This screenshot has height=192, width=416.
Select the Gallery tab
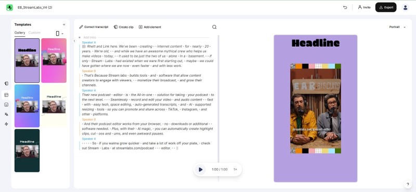[20, 33]
